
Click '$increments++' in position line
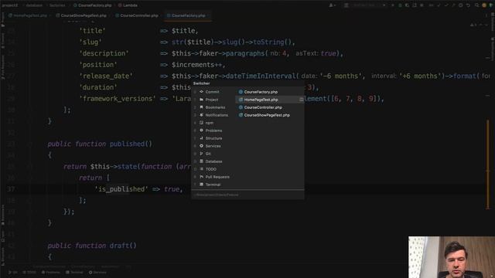click(x=197, y=65)
